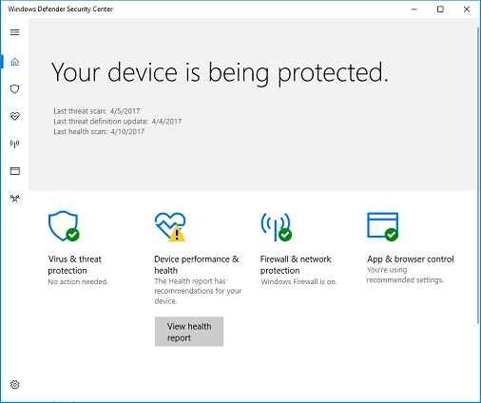Open the Virus & threat protection title

pyautogui.click(x=75, y=265)
